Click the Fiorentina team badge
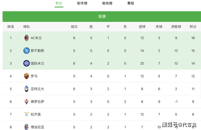 click(26, 101)
